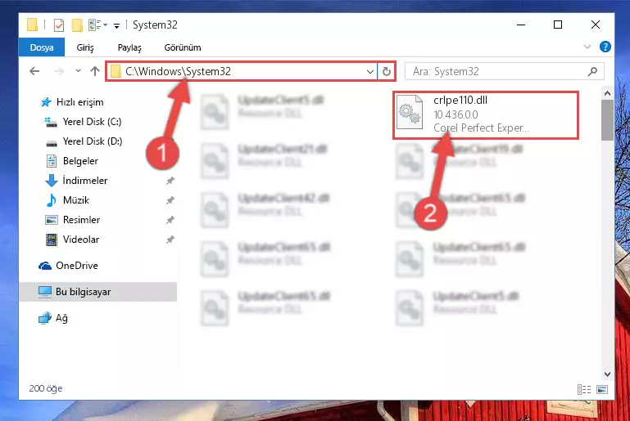The image size is (630, 421).
Task: Click the search magnifier icon
Action: point(592,71)
